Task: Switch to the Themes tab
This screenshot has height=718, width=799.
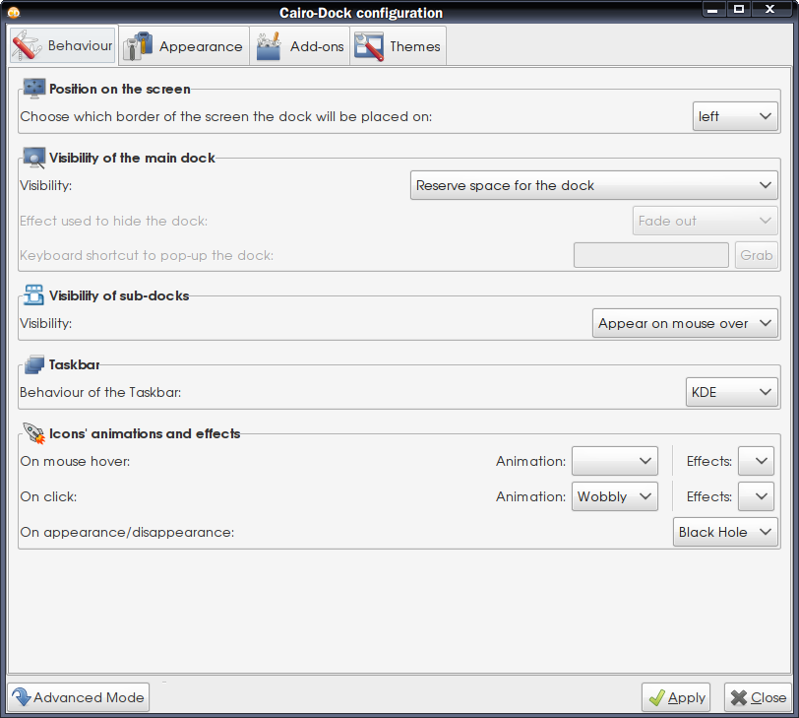Action: coord(398,44)
